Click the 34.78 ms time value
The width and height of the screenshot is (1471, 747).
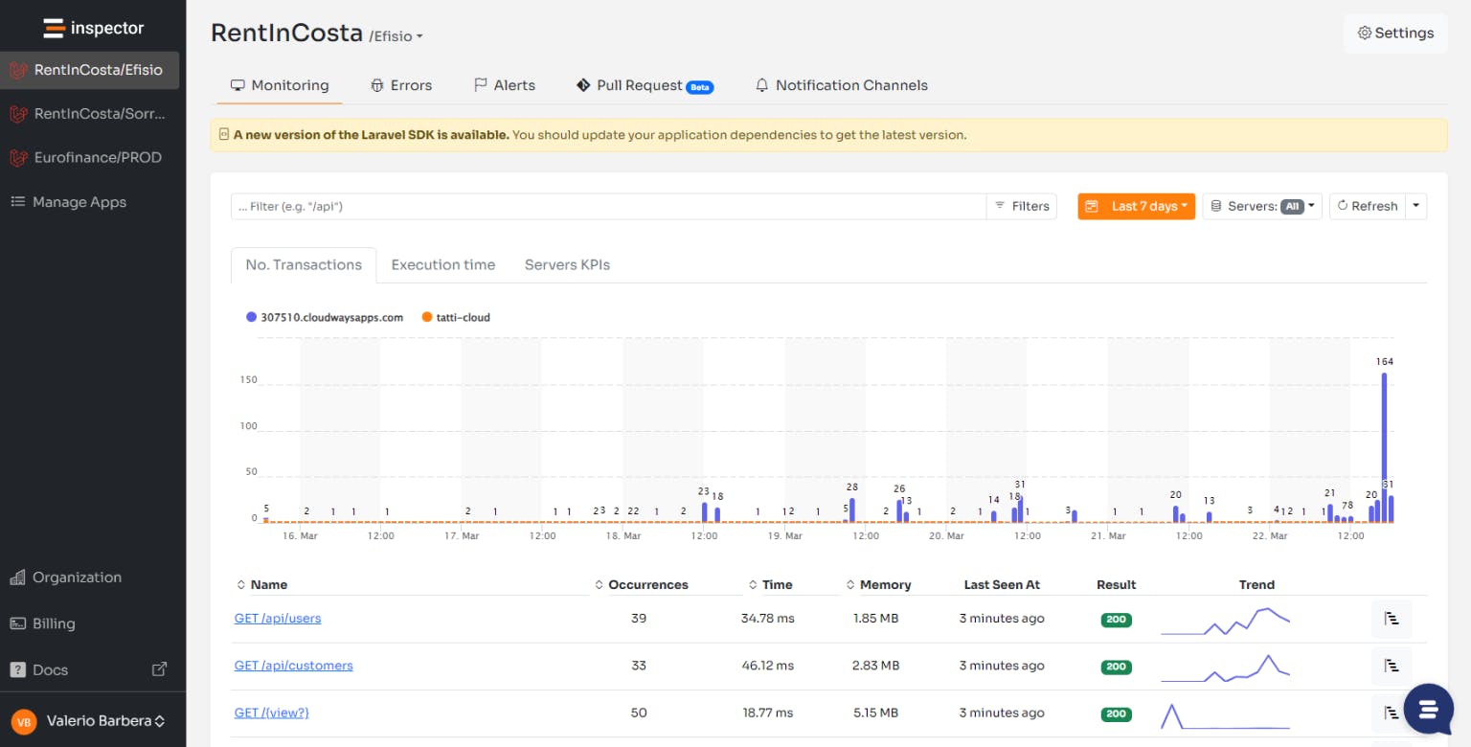768,619
